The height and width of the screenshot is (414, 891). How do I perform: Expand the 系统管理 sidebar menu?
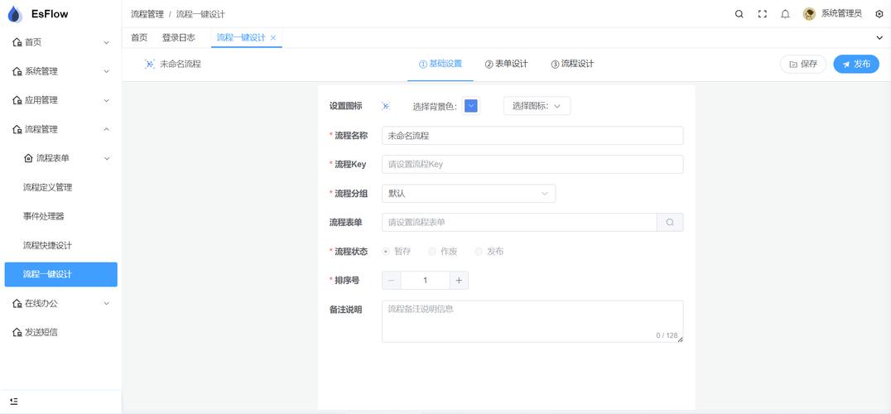point(106,71)
